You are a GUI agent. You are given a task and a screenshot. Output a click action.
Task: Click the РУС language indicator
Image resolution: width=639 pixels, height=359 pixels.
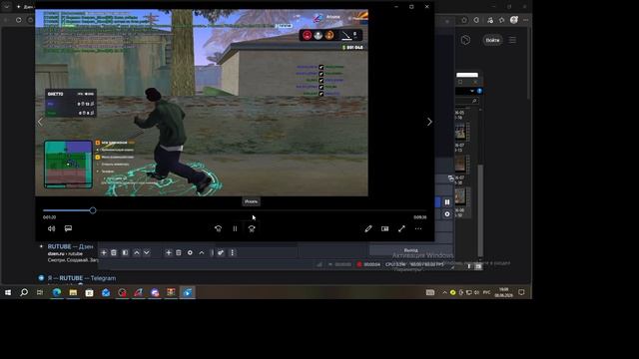[x=486, y=292]
